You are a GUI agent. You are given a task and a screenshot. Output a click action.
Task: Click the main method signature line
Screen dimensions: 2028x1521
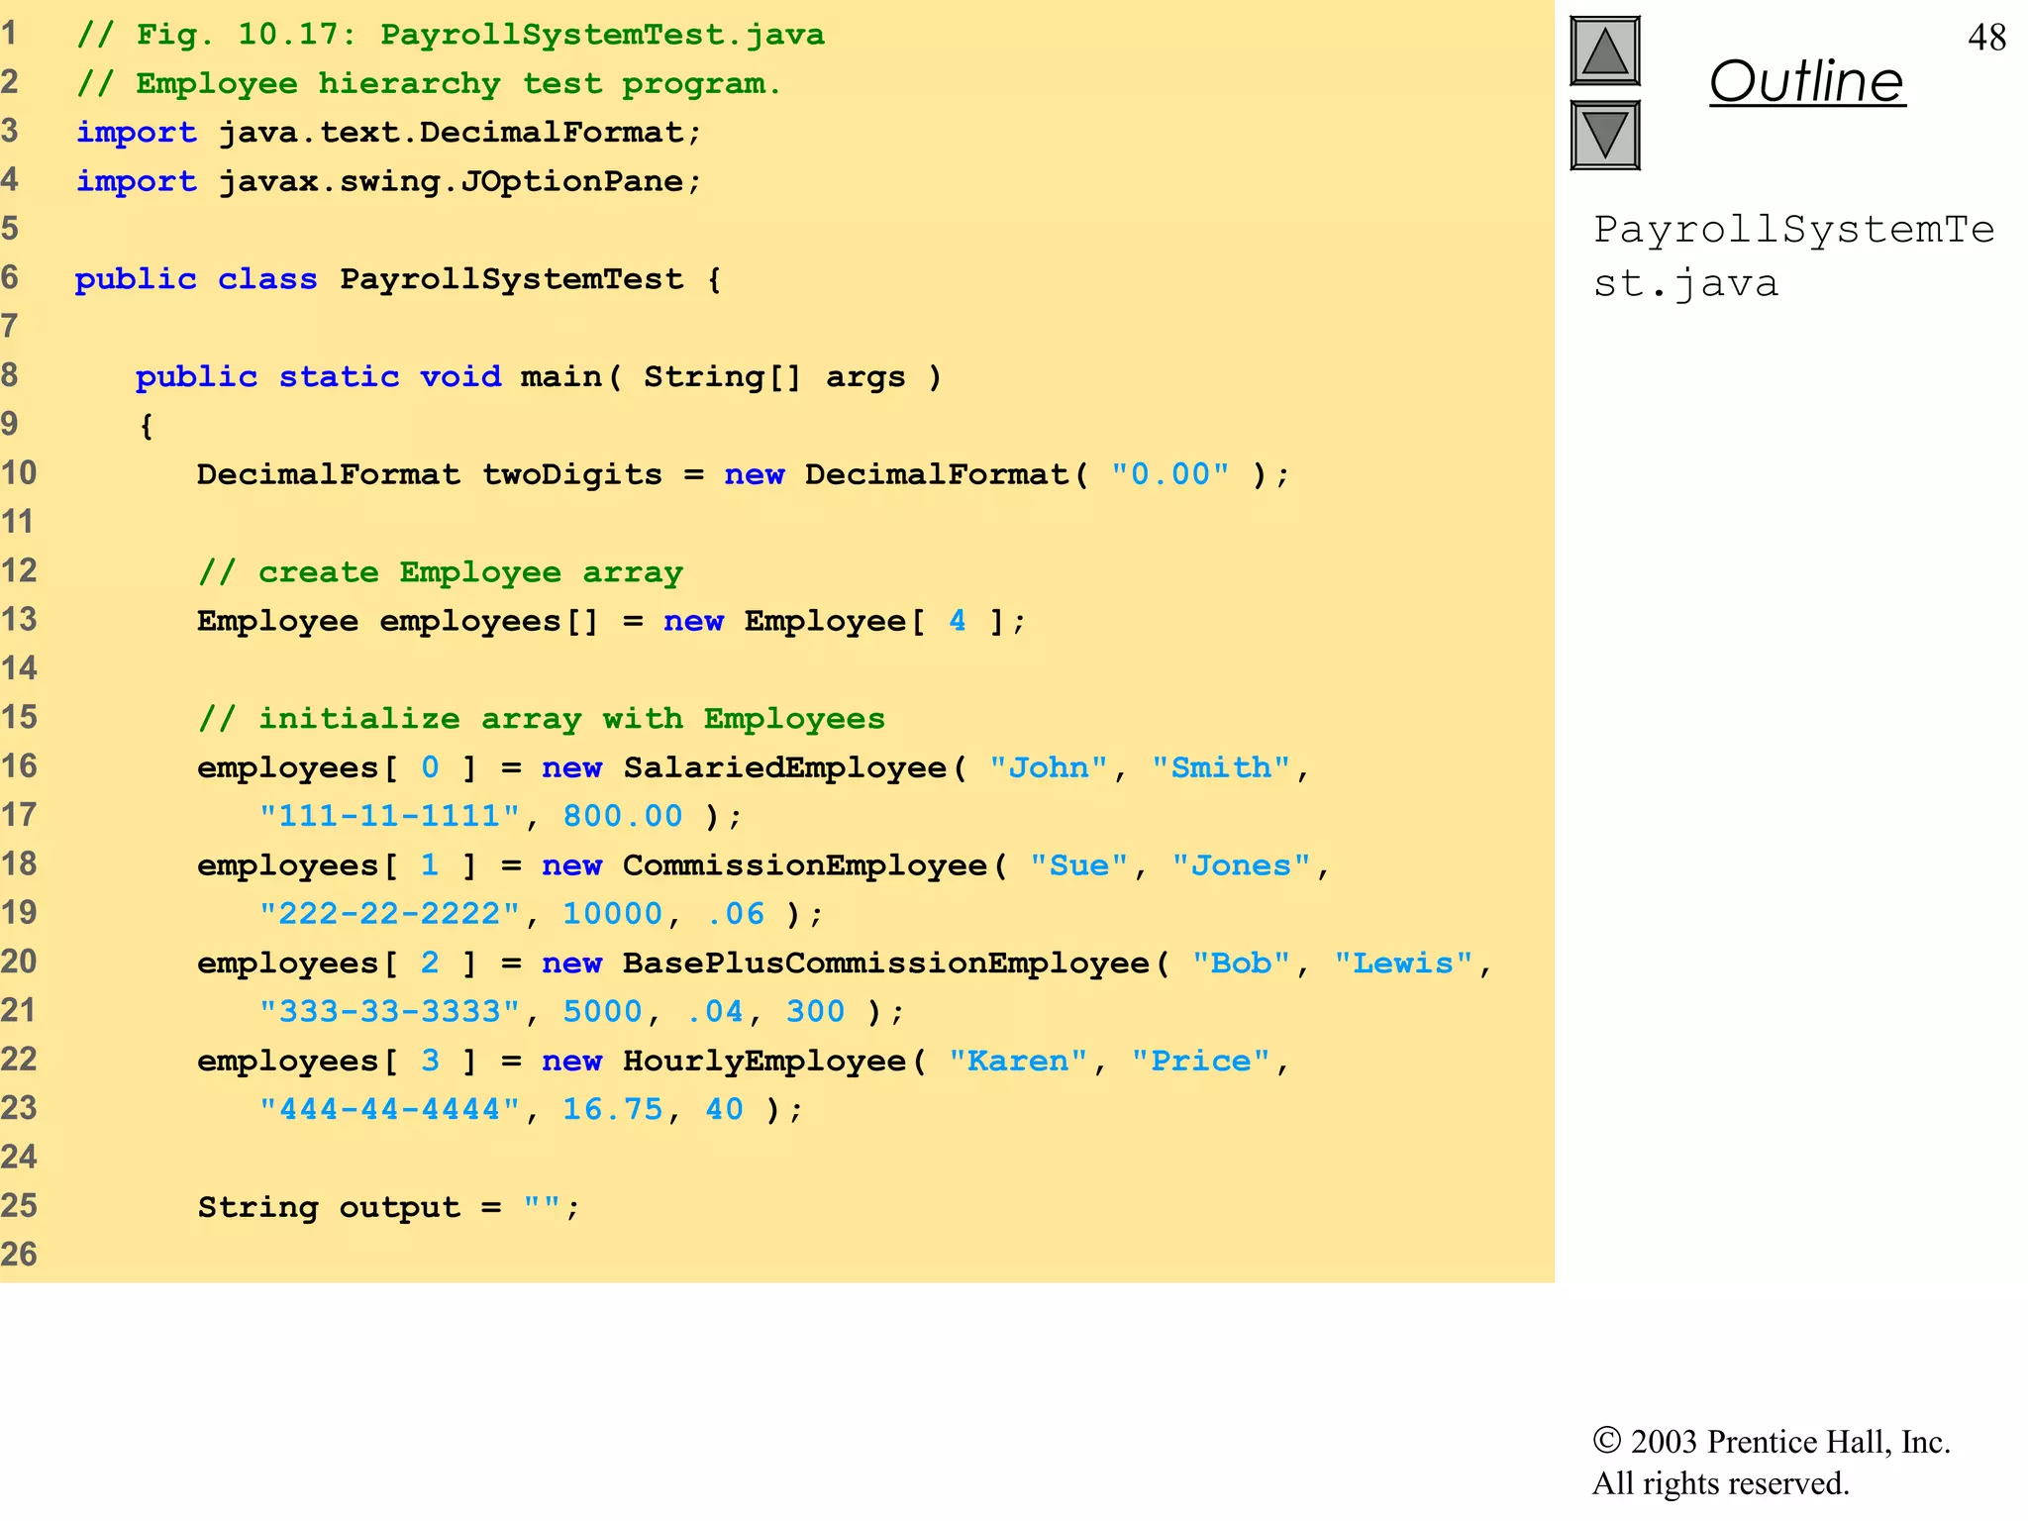(539, 376)
